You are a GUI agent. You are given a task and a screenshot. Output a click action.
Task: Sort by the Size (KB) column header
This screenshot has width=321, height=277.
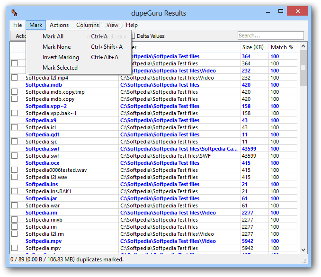point(254,47)
